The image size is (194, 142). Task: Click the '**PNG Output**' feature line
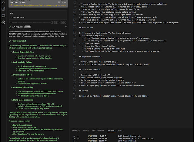coord(109,9)
